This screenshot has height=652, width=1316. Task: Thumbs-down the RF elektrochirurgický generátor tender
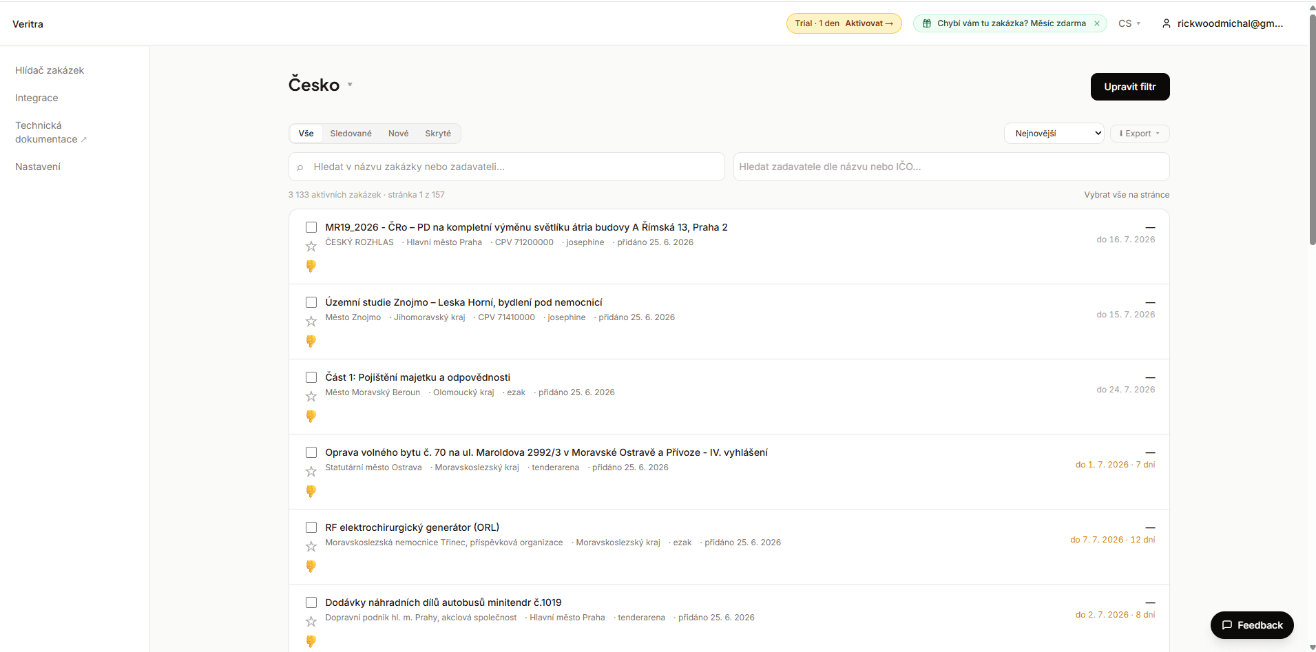[x=311, y=566]
